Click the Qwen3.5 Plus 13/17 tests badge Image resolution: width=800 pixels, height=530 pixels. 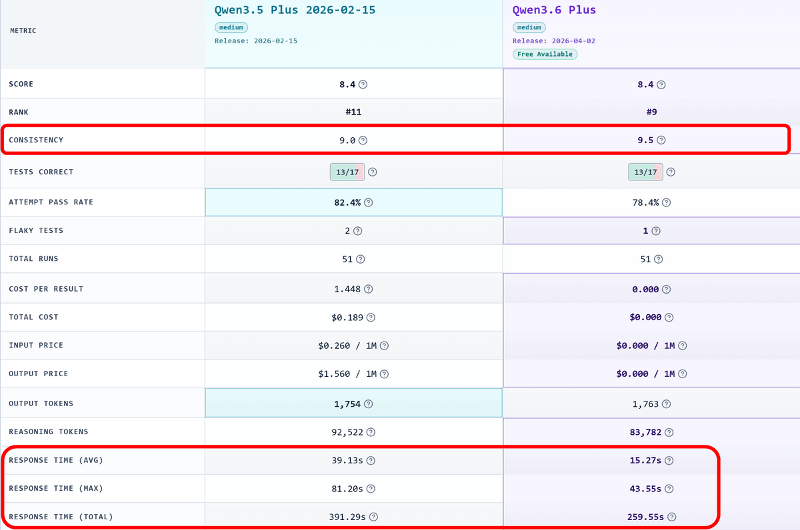click(x=347, y=172)
